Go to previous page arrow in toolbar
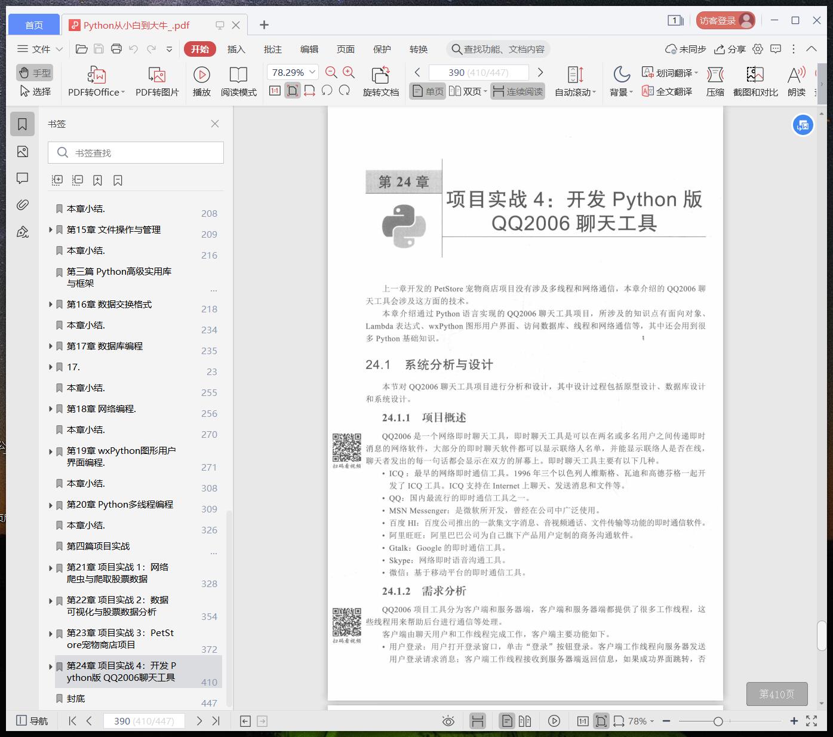Viewport: 833px width, 737px height. (x=417, y=72)
